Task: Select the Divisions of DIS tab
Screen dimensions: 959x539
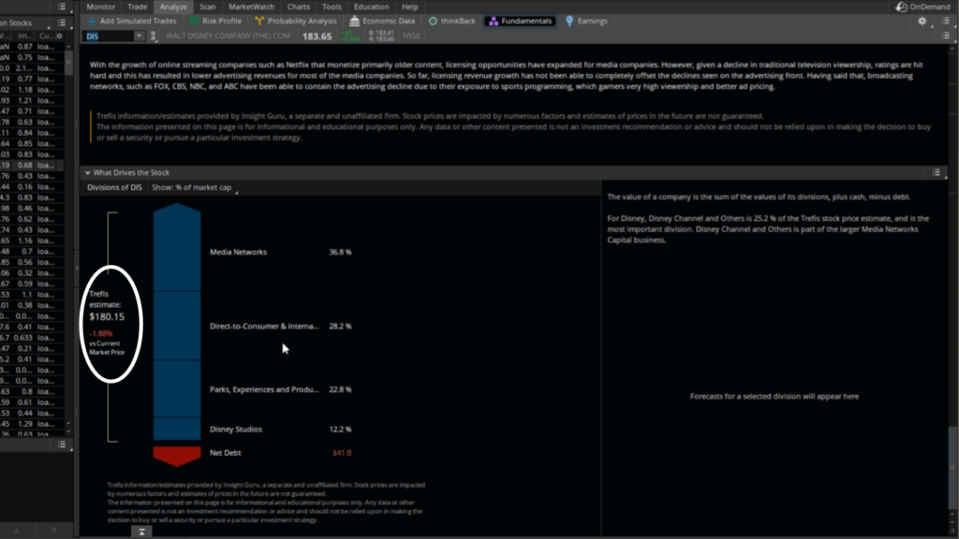Action: coord(114,187)
